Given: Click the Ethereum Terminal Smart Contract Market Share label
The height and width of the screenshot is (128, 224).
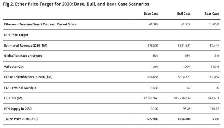Looking at the screenshot, I should [x=40, y=24].
